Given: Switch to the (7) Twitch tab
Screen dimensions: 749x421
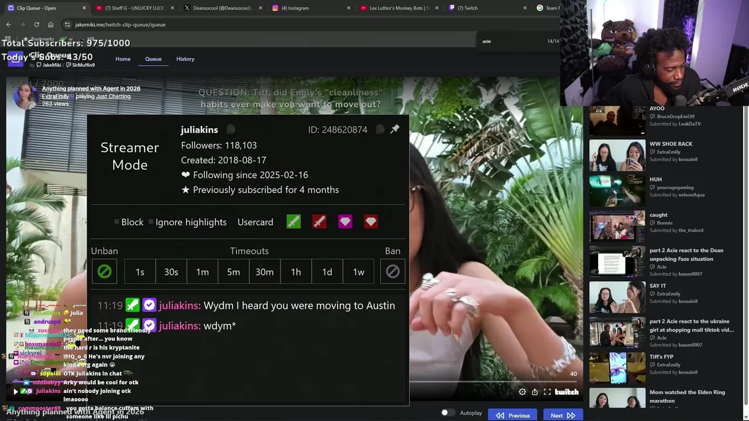Looking at the screenshot, I should (x=487, y=8).
